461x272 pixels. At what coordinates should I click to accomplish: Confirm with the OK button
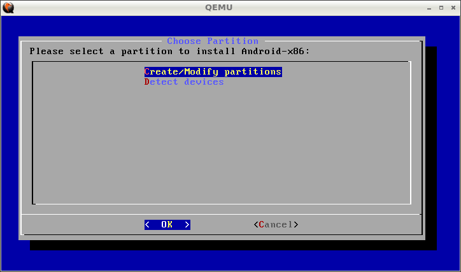(x=167, y=225)
